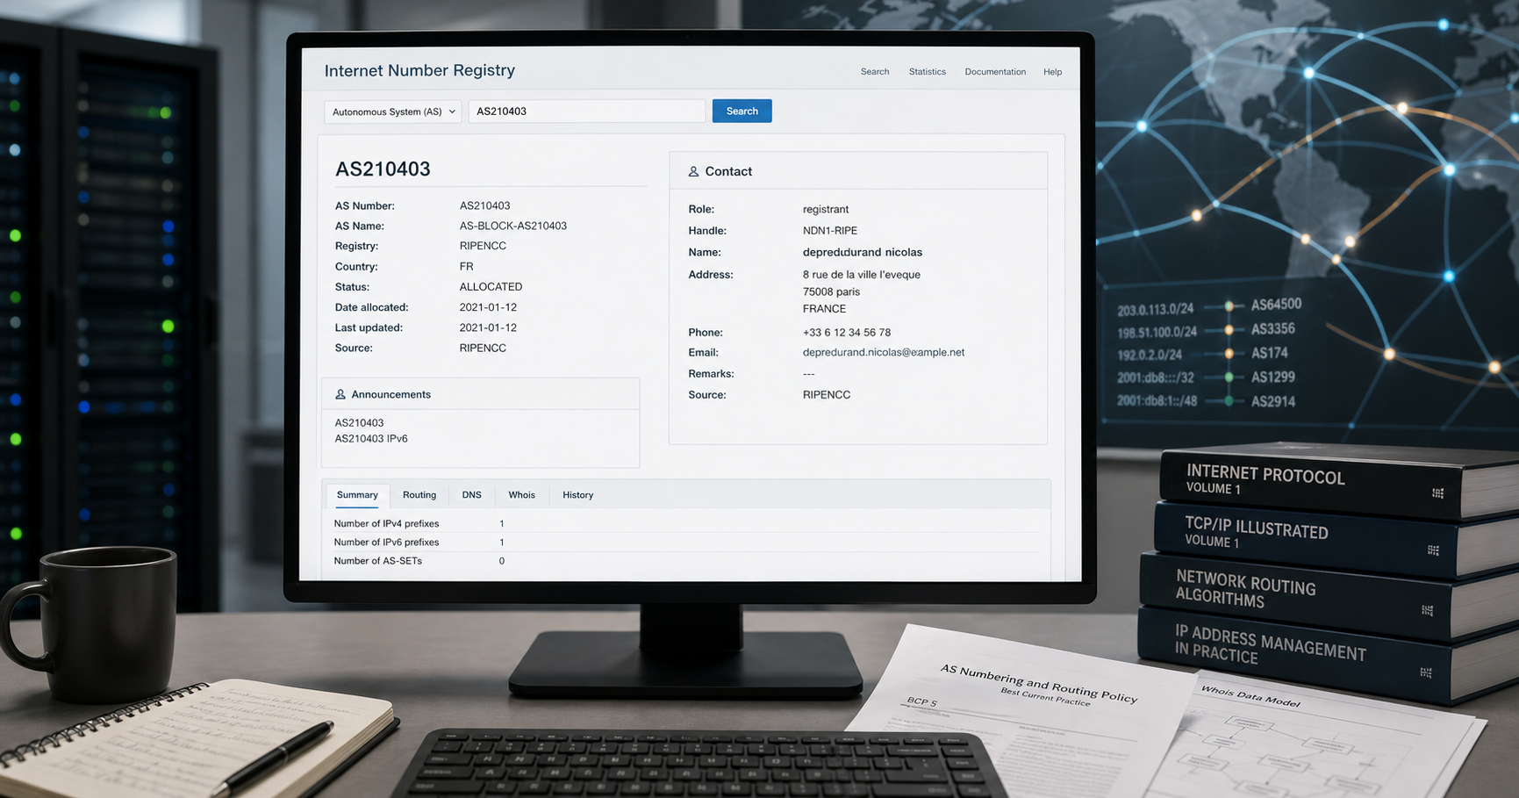Image resolution: width=1519 pixels, height=798 pixels.
Task: Click the phone number +33 6 12 34 56 78
Action: point(847,333)
